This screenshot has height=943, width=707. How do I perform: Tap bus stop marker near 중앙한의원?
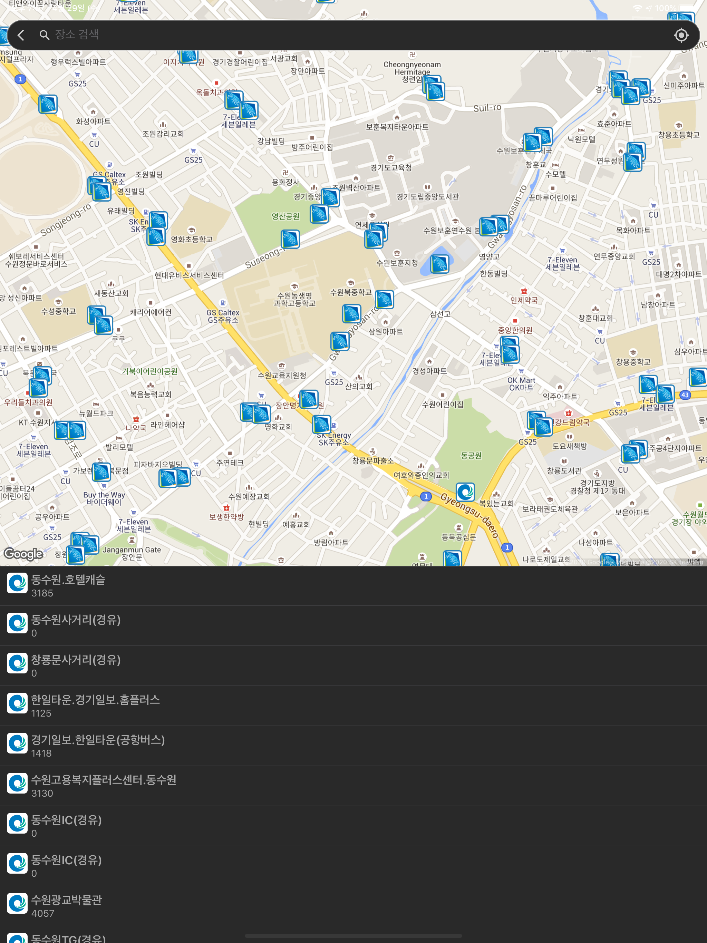click(x=511, y=354)
